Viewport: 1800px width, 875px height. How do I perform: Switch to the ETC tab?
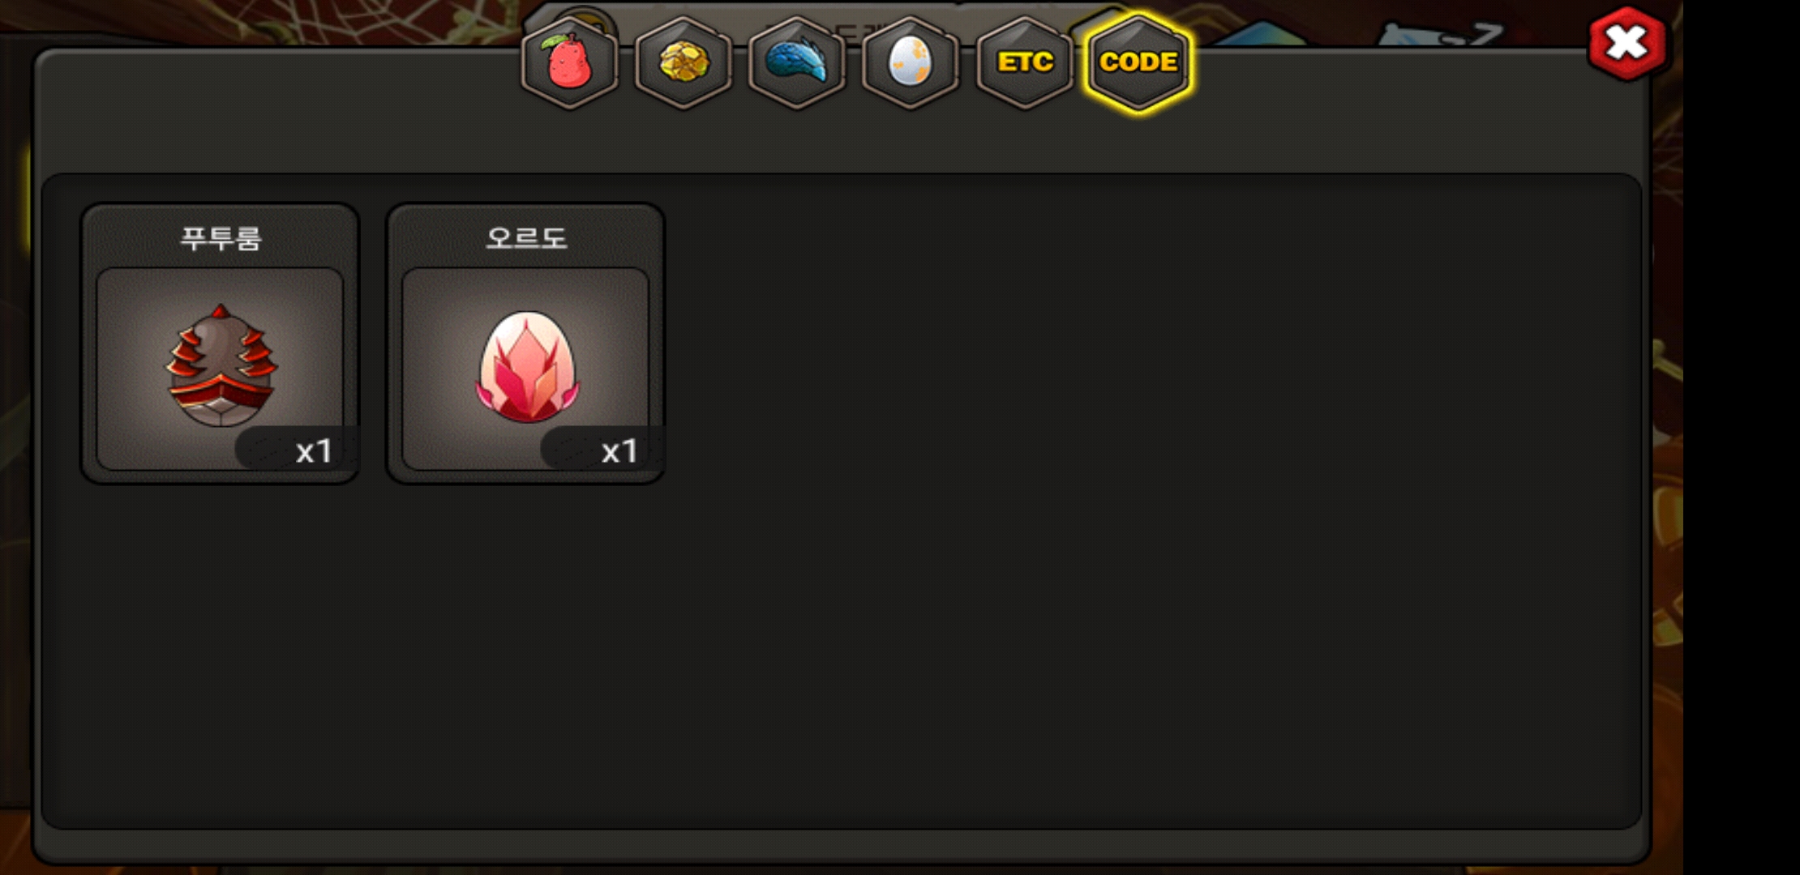1025,62
